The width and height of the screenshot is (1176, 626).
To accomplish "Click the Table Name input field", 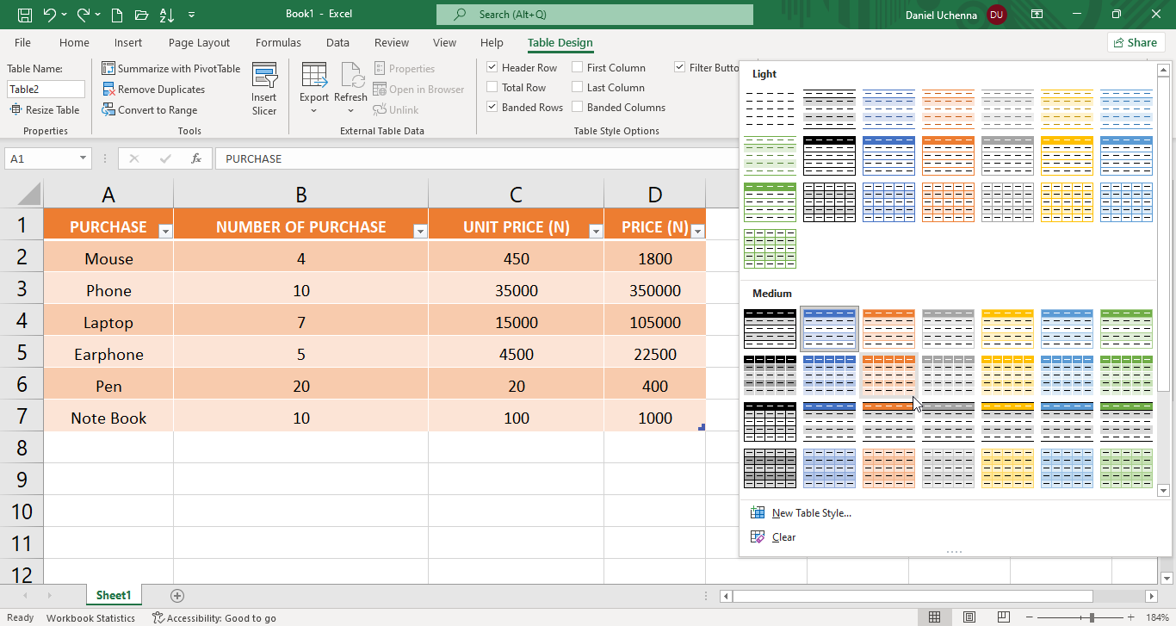I will tap(45, 89).
